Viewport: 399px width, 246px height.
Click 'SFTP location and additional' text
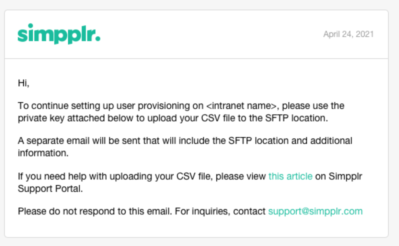[290, 140]
